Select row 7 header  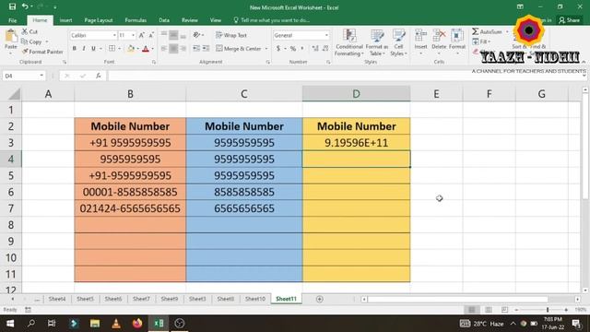click(x=10, y=208)
